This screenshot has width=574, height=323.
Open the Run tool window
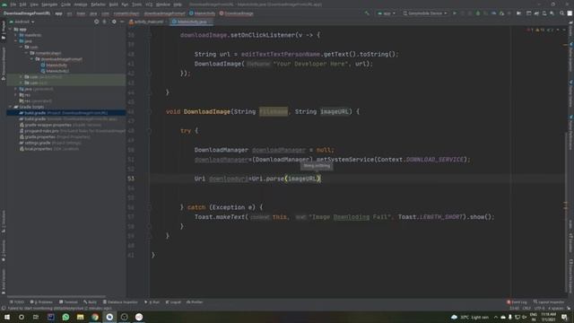(152, 302)
